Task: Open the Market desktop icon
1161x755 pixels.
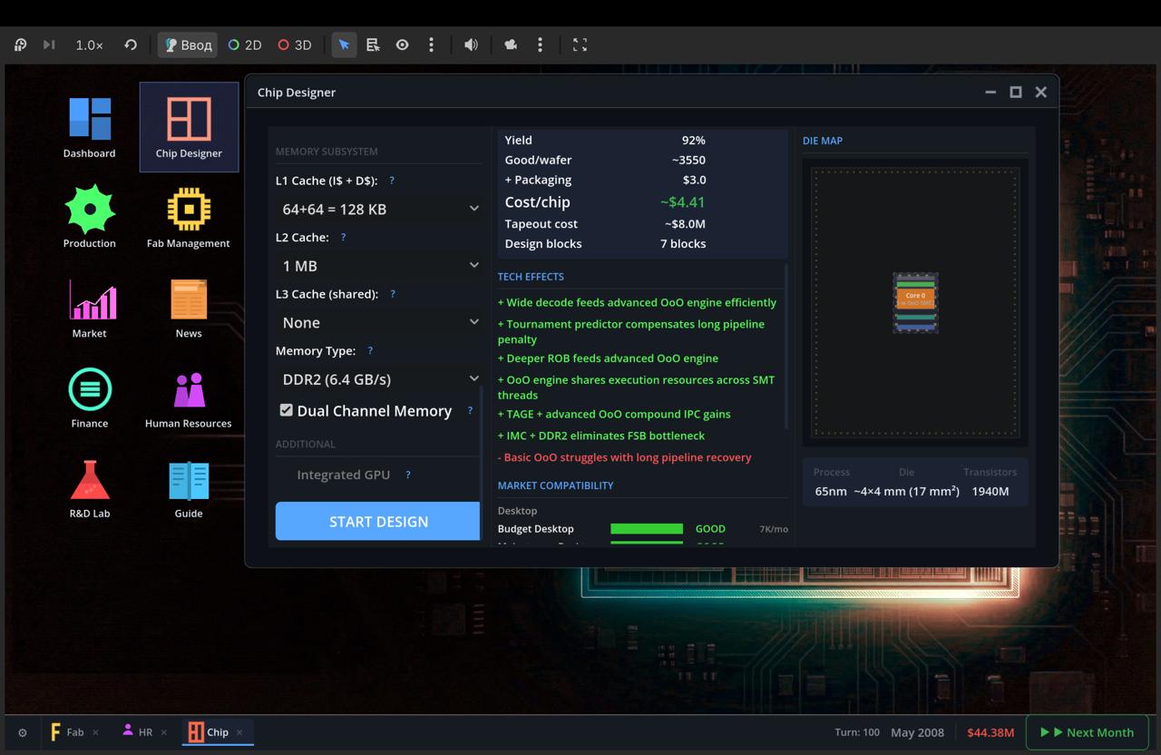Action: click(x=90, y=307)
